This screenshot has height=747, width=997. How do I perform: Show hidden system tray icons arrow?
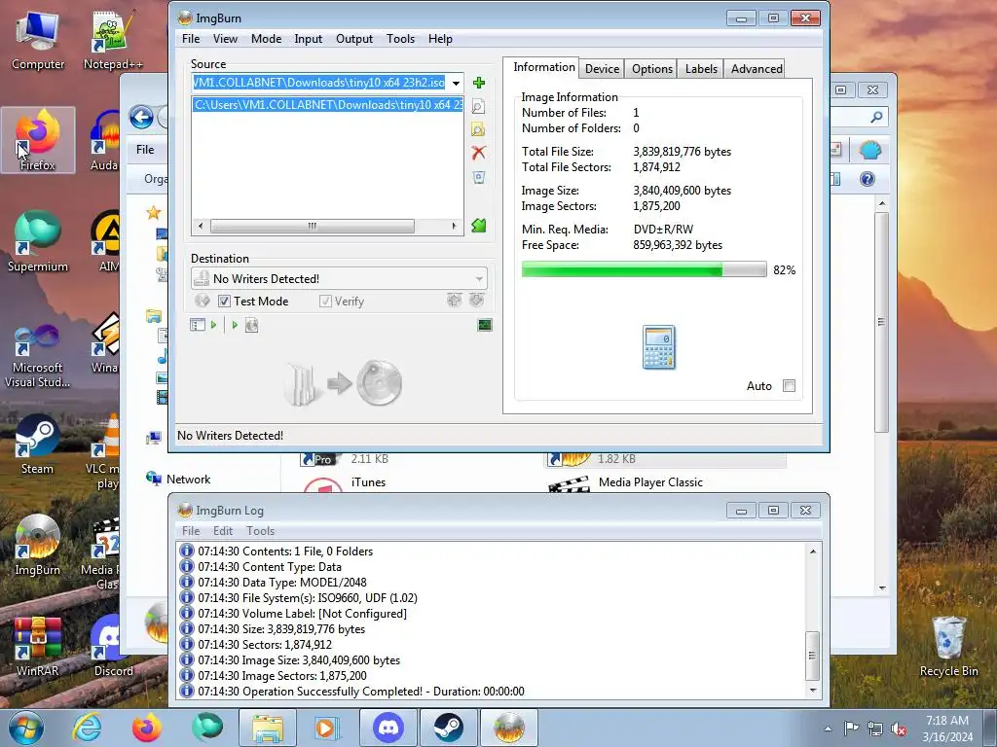point(828,729)
